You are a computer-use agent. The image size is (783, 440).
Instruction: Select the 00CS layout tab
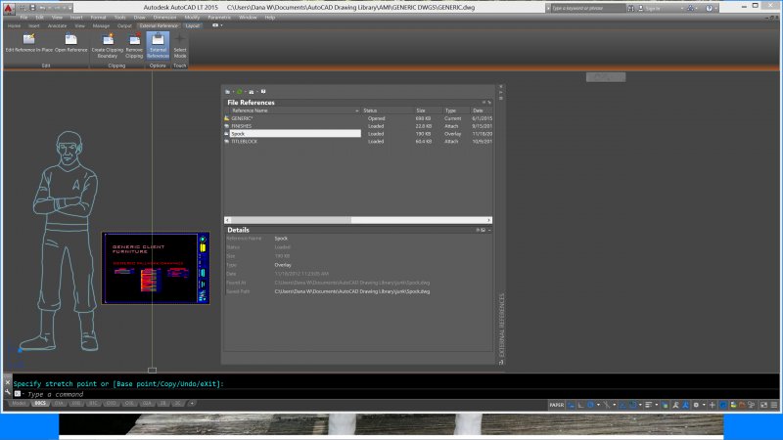(40, 403)
